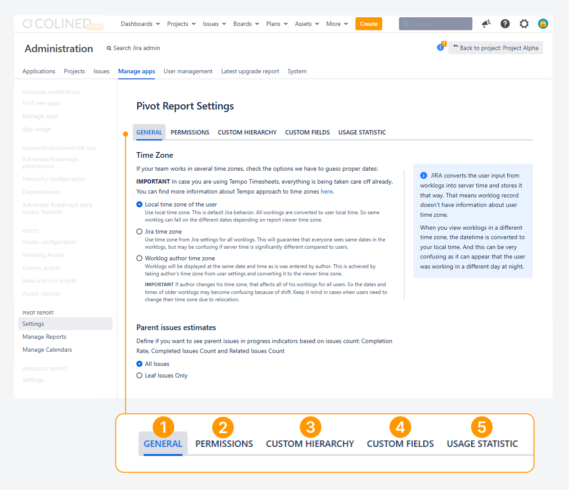Open Advanced Roadmaps permissions

point(50,162)
